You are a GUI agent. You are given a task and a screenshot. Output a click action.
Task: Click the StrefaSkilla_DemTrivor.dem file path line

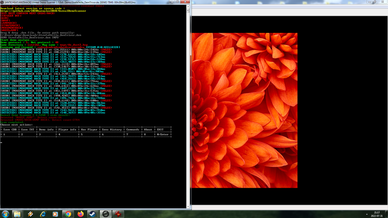(41, 35)
